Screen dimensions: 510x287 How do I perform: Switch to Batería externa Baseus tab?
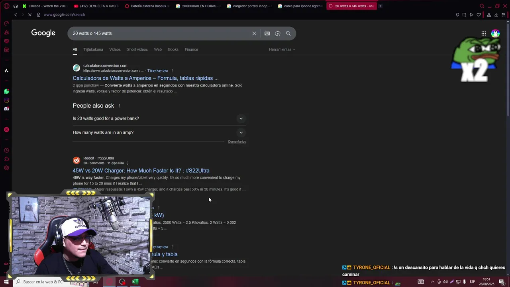click(147, 6)
